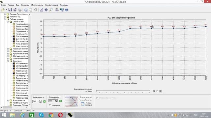Apply the 'Изменить на' value with green arrow
Screen dimensions: 211x118
coord(60,101)
